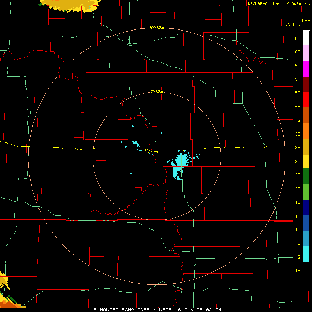Click the light pink legend swatch
The width and height of the screenshot is (312, 312).
[x=306, y=53]
